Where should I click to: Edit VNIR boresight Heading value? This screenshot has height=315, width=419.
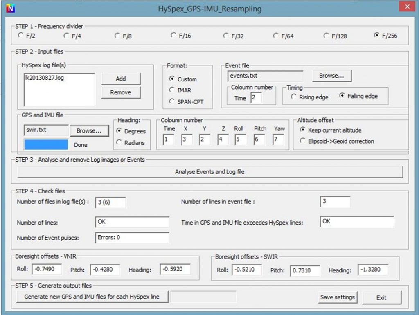pos(175,269)
